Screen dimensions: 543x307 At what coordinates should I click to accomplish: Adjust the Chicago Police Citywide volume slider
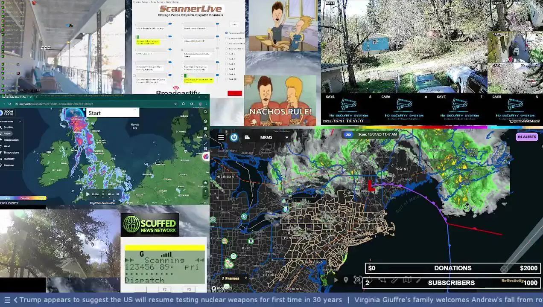[170, 36]
